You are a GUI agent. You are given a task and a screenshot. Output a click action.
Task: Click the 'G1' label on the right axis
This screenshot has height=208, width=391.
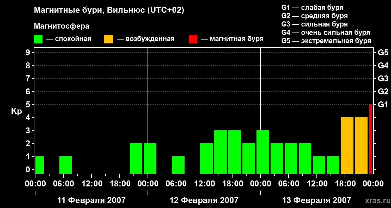(383, 105)
